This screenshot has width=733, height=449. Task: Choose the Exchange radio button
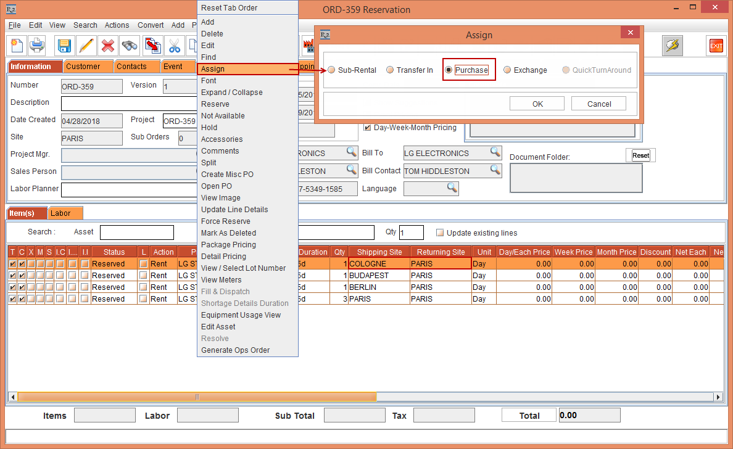click(x=507, y=70)
